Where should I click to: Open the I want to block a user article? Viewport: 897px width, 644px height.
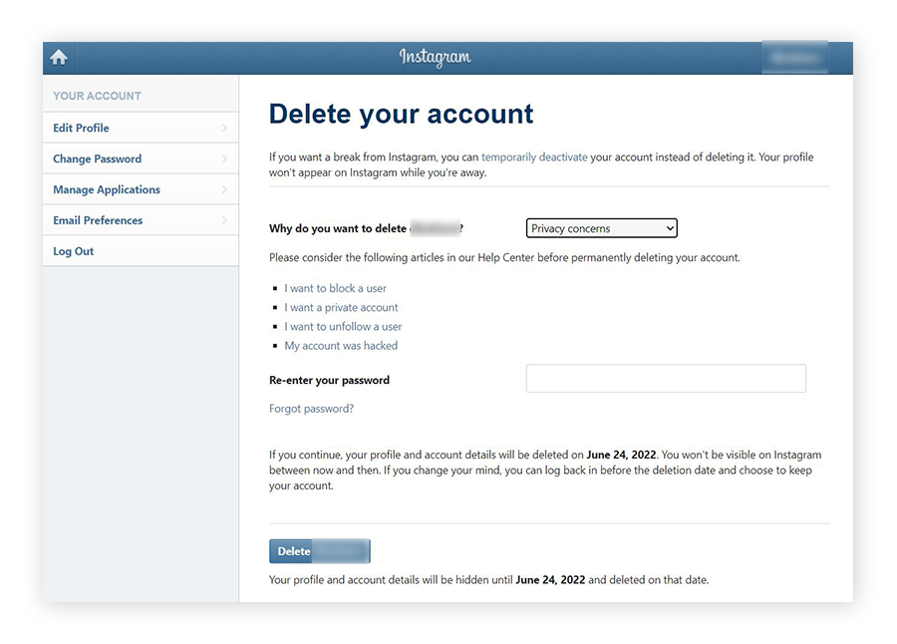coord(335,288)
